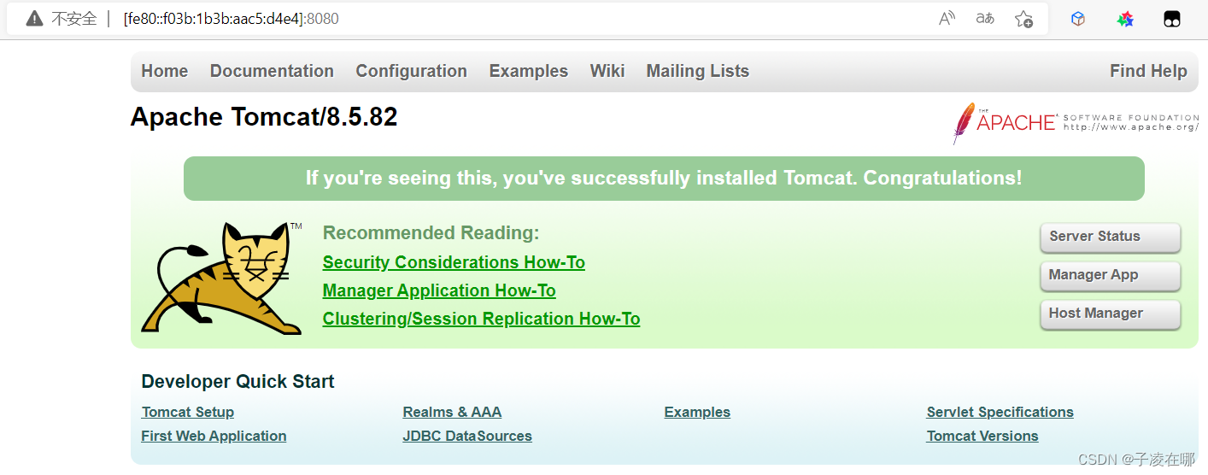Go to Documentation in the nav bar

(272, 71)
